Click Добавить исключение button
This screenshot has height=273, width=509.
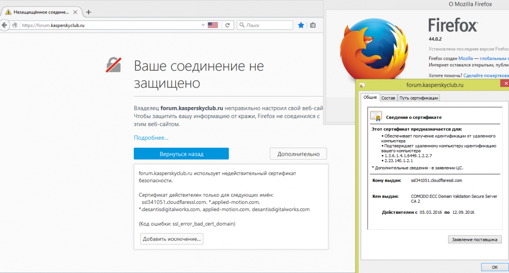172,239
